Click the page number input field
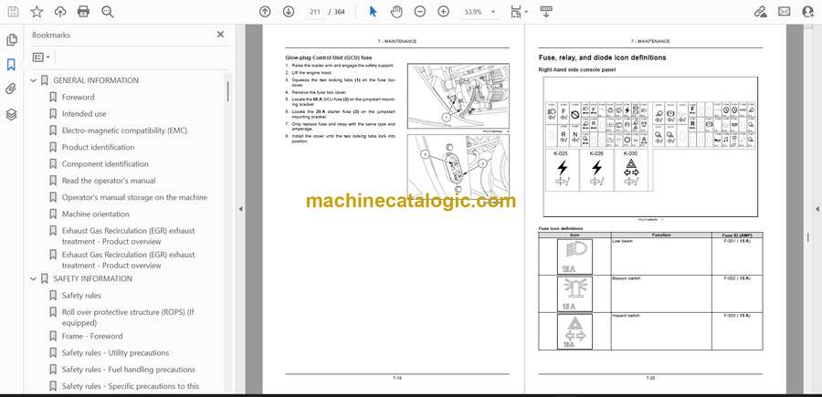The image size is (822, 397). (x=315, y=12)
